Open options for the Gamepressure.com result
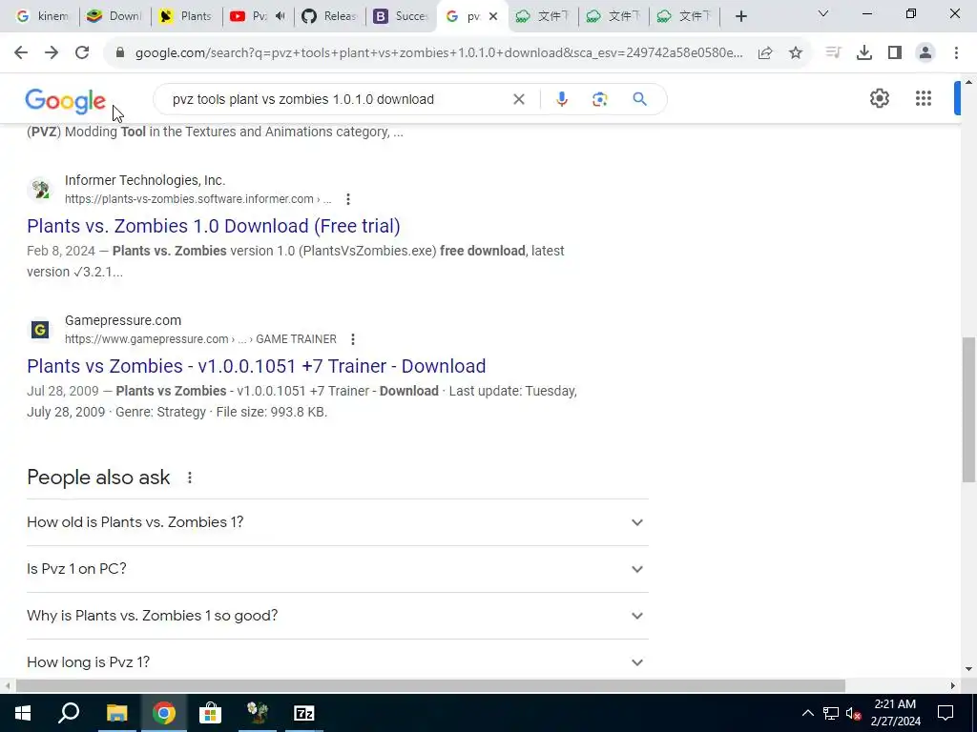Viewport: 977px width, 732px height. pyautogui.click(x=353, y=339)
